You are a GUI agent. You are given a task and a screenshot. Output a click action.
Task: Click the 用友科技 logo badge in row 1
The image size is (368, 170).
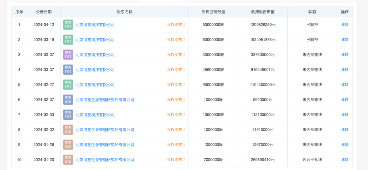(x=68, y=25)
